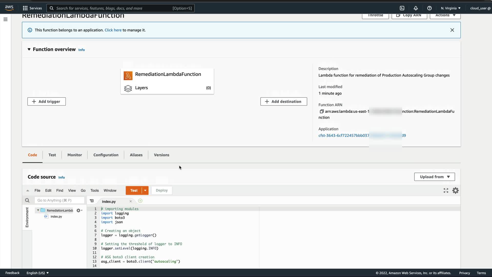Viewport: 492px width, 277px height.
Task: Open the Tools menu in editor
Action: click(x=94, y=191)
